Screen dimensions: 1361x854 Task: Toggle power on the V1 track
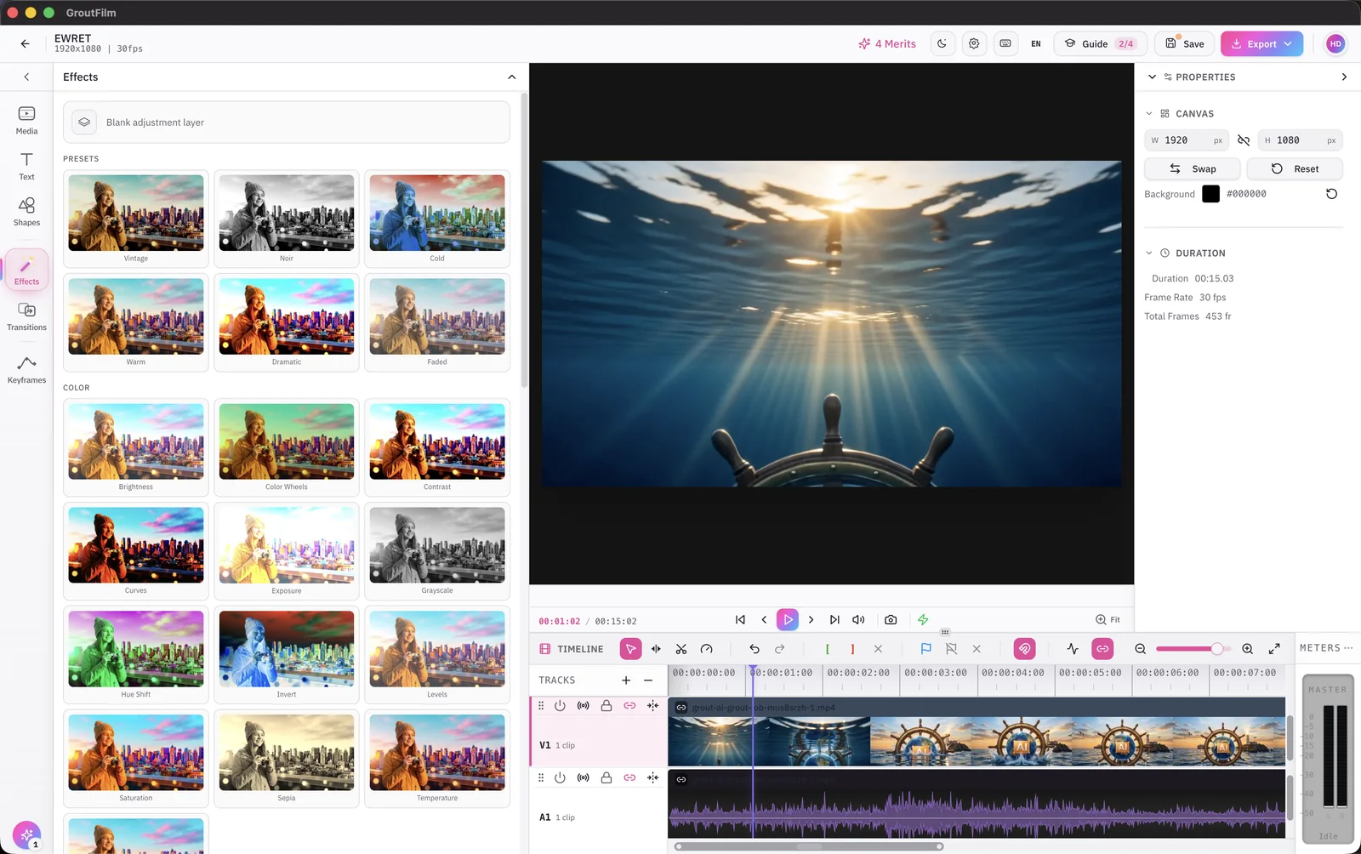click(560, 706)
